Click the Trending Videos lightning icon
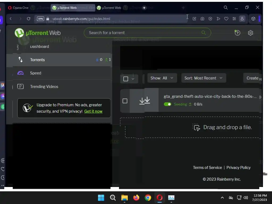272x204 pixels. (20, 86)
